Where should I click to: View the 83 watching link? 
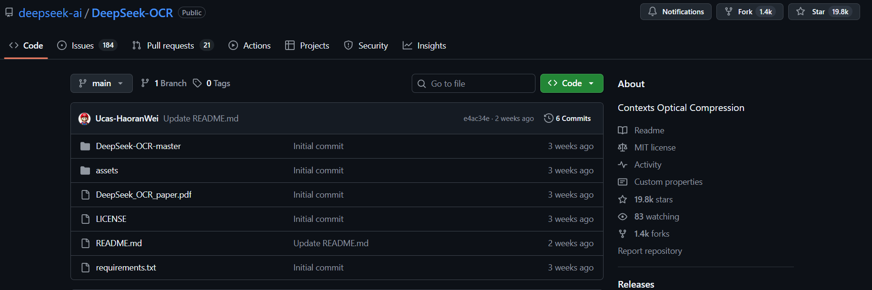657,217
